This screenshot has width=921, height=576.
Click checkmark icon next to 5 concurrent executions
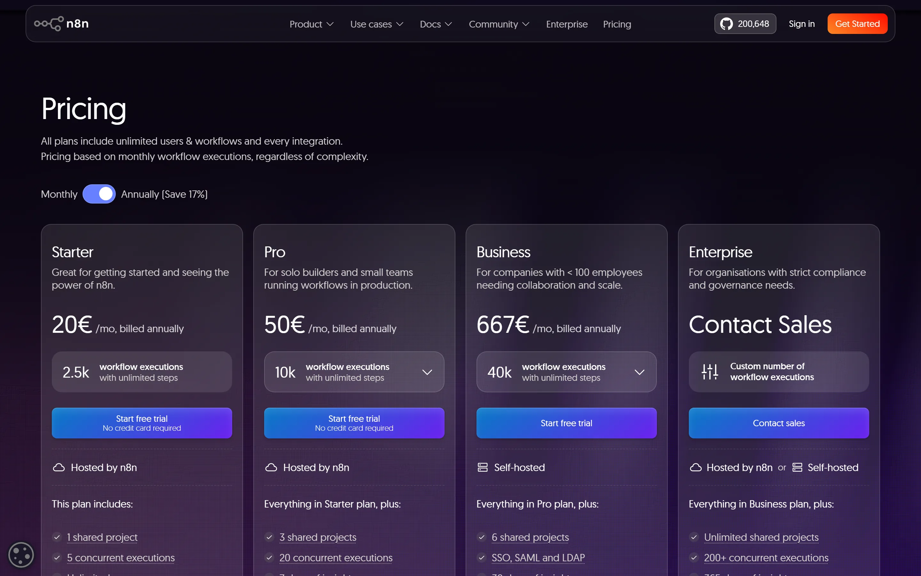point(57,558)
